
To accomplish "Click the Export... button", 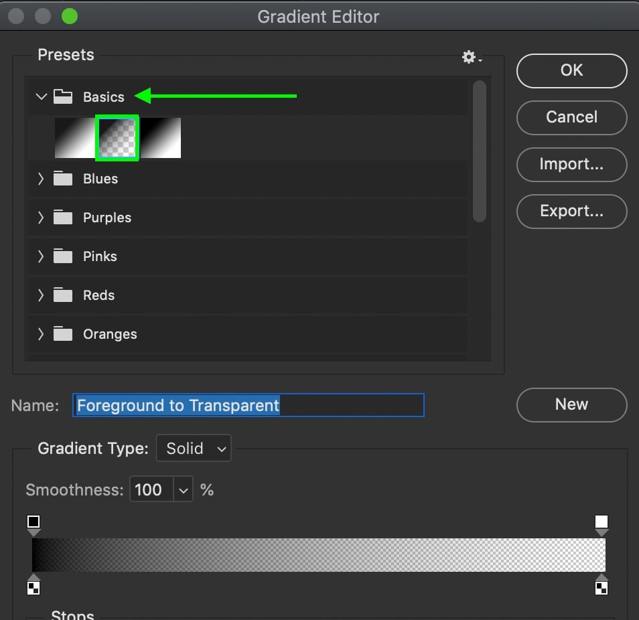I will point(571,211).
